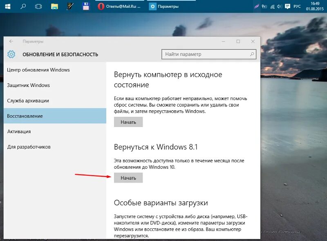Viewport: 327px width, 241px height.
Task: Click the Найти параметр search field
Action: tap(209, 54)
